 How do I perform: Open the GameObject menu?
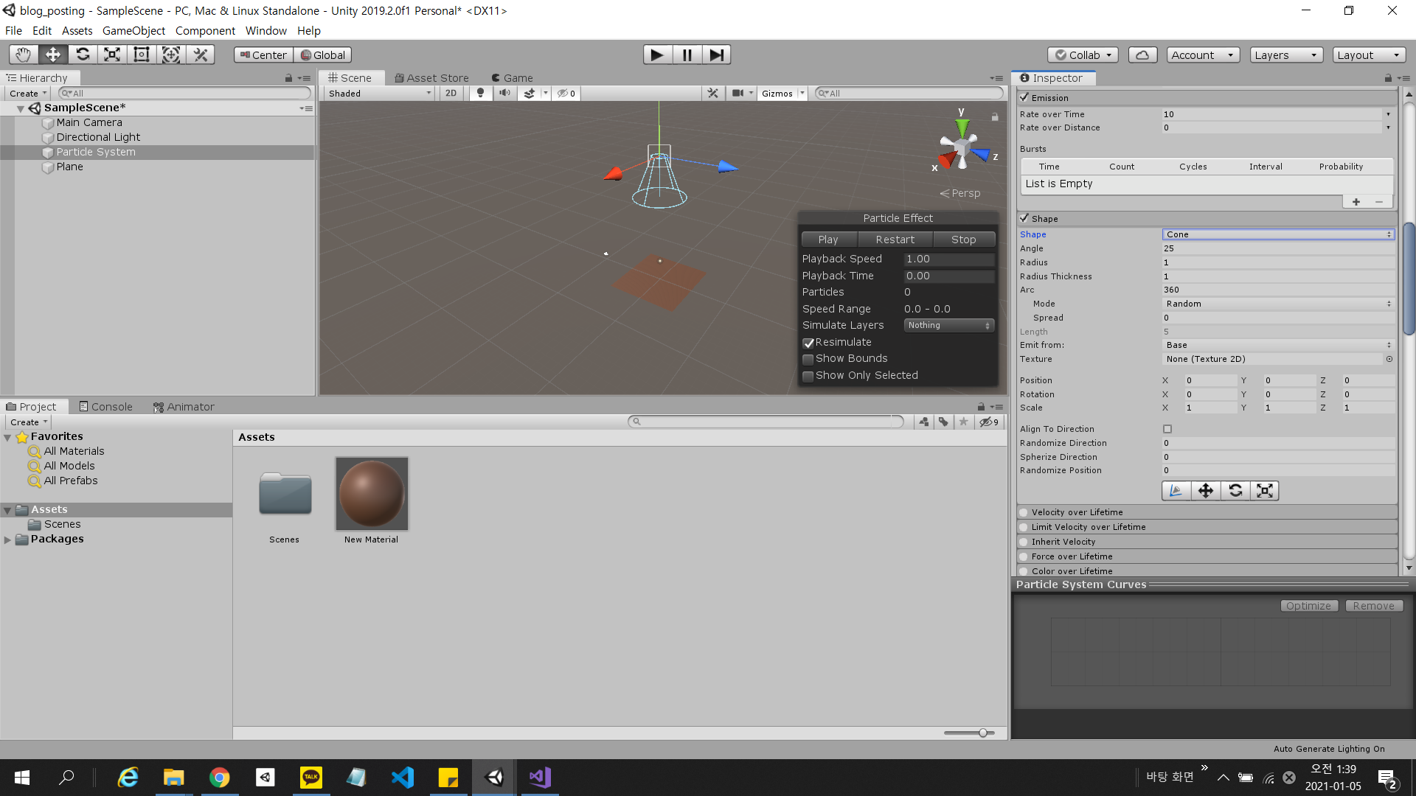(133, 31)
